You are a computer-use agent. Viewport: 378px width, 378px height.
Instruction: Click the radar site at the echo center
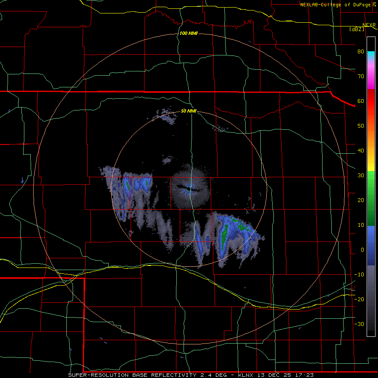click(190, 189)
